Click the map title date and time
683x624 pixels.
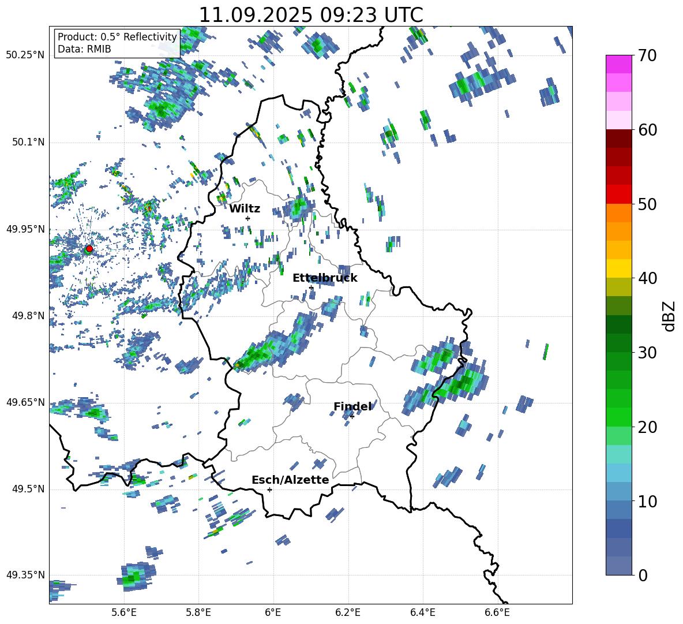click(x=310, y=15)
